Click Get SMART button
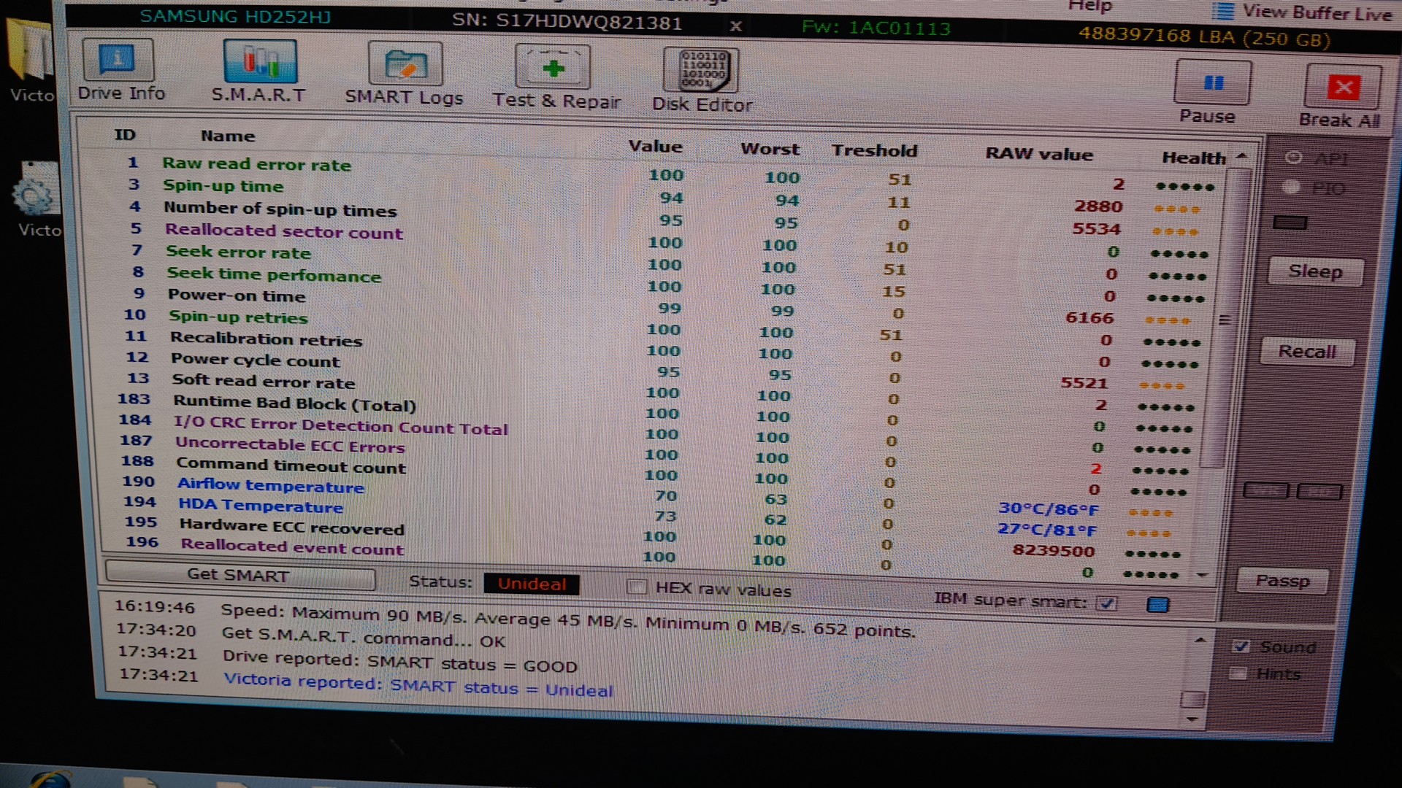1402x788 pixels. 240,575
